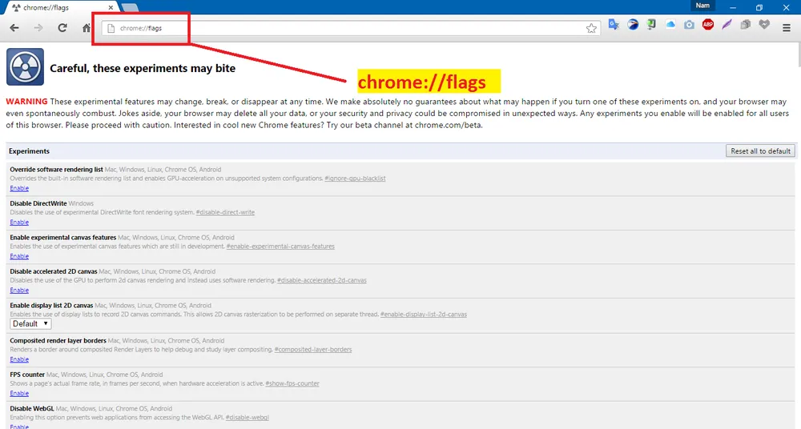Screen dimensions: 801x429
Task: Open the Nam profile button
Action: pyautogui.click(x=702, y=6)
